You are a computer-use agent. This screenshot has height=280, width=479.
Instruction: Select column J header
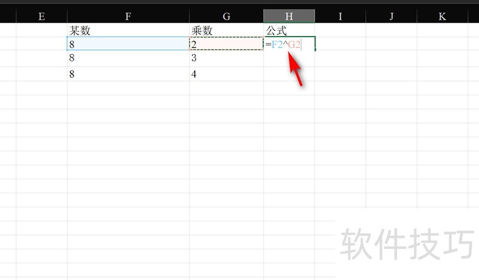392,16
